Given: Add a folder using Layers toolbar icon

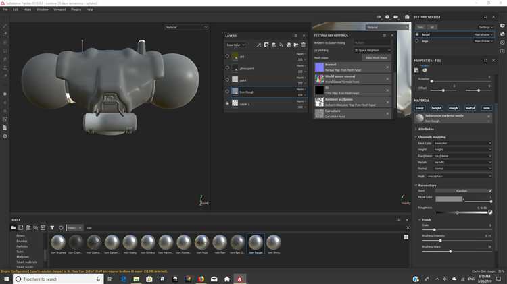Looking at the screenshot, I should tap(296, 45).
